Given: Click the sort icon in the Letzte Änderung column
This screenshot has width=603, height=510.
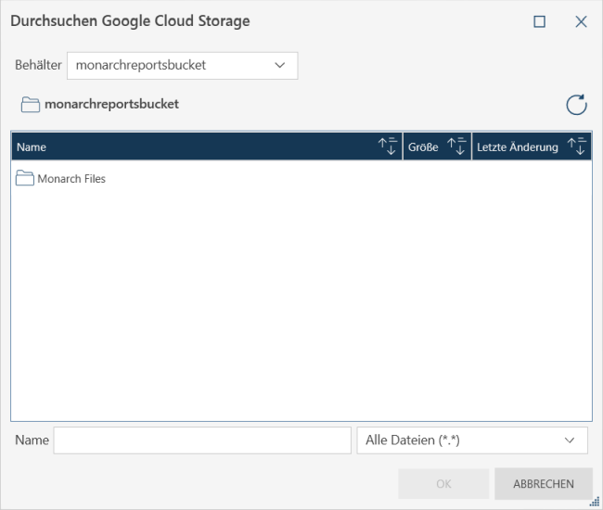Looking at the screenshot, I should click(x=576, y=147).
